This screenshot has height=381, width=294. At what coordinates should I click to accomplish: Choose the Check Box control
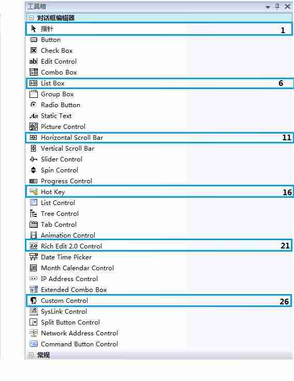(x=159, y=51)
